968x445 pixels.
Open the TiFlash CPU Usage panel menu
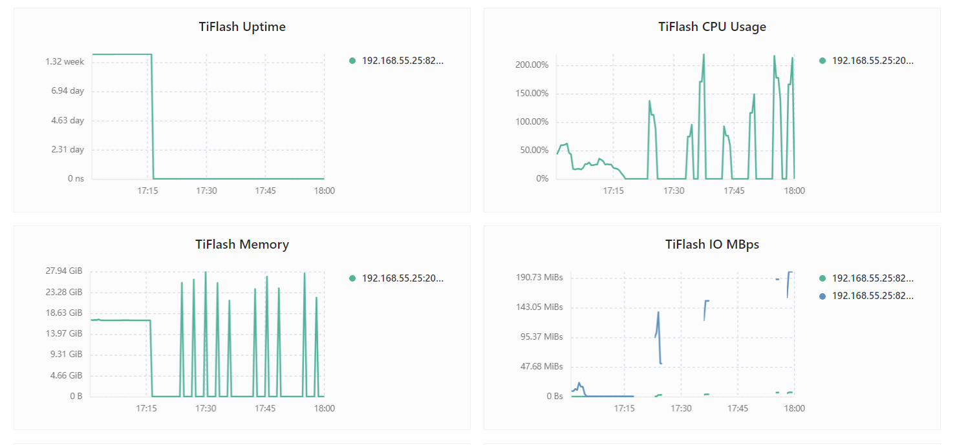(x=712, y=27)
